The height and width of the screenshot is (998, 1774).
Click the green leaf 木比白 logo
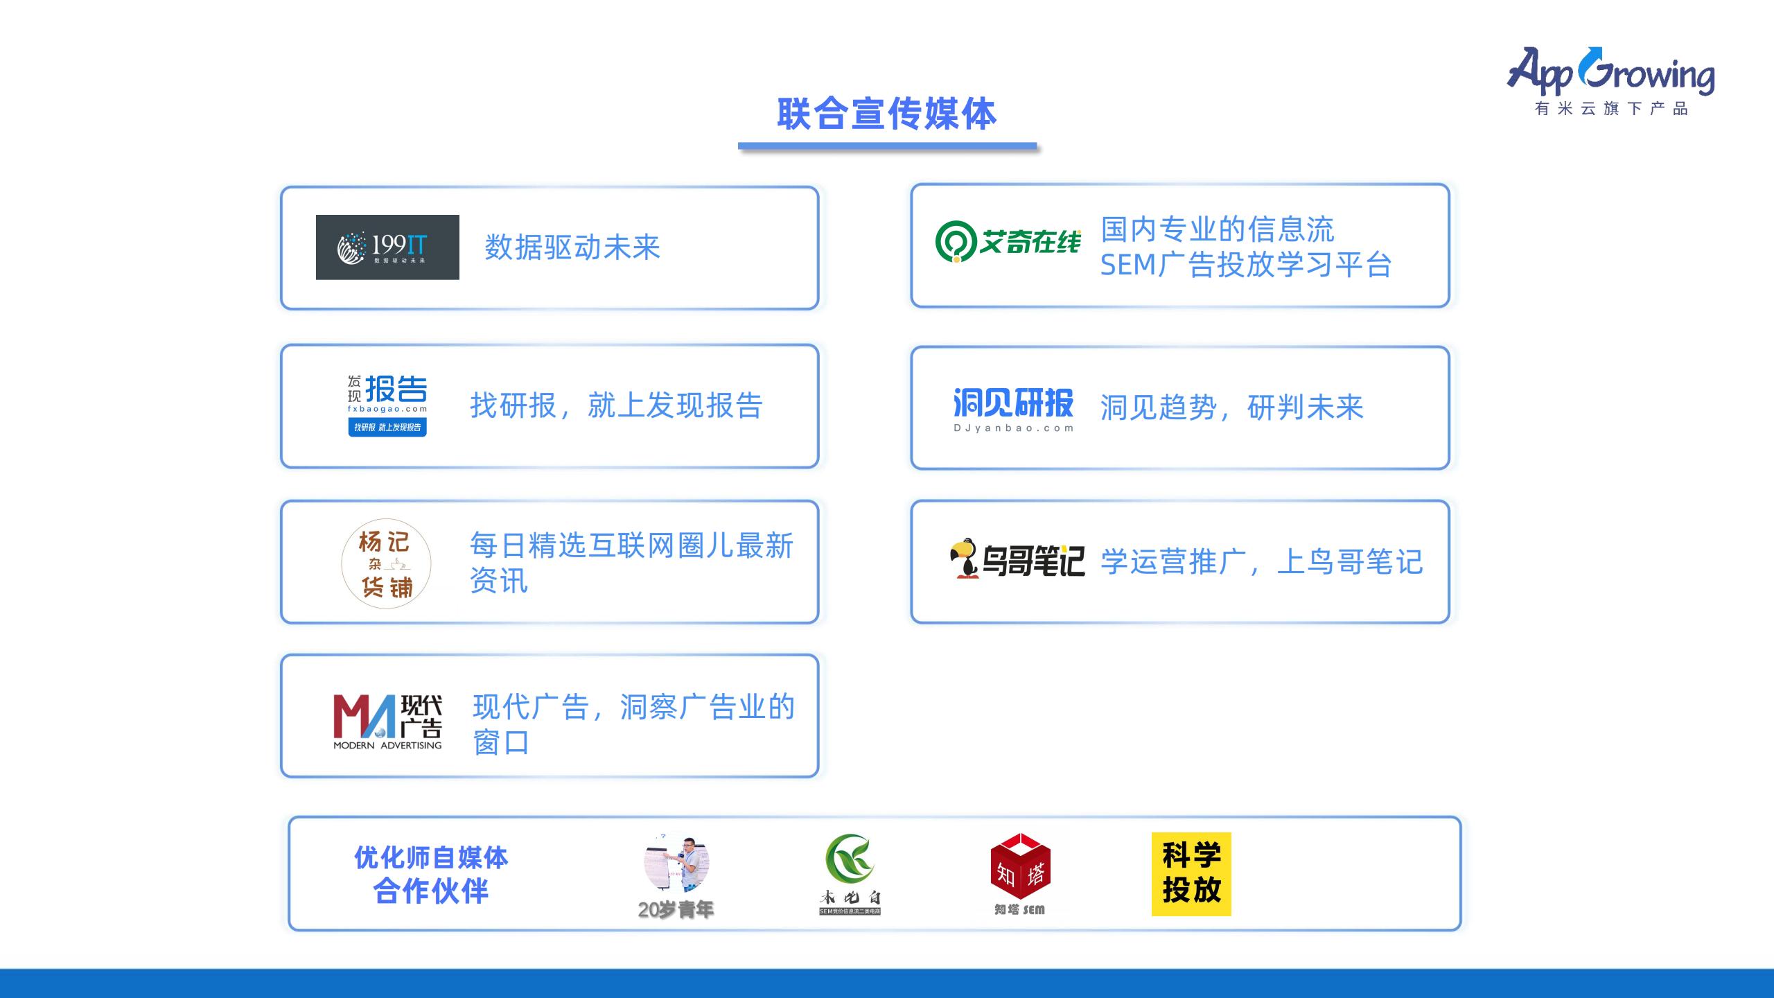tap(850, 874)
